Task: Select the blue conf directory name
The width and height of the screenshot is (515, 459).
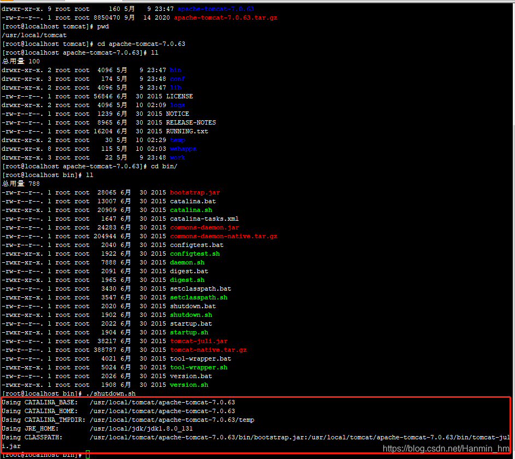Action: point(177,79)
